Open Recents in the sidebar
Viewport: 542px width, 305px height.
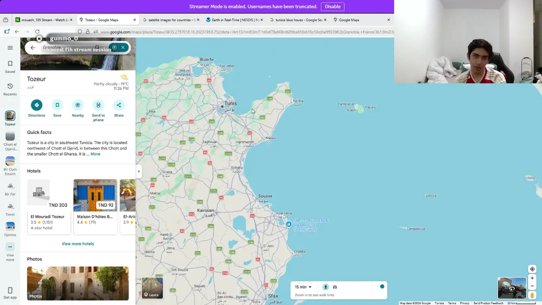click(x=10, y=89)
